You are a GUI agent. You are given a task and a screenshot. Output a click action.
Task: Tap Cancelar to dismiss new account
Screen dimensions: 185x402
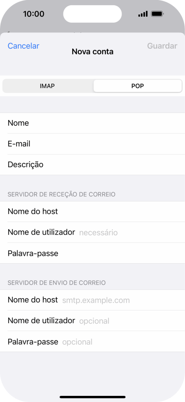pyautogui.click(x=24, y=46)
